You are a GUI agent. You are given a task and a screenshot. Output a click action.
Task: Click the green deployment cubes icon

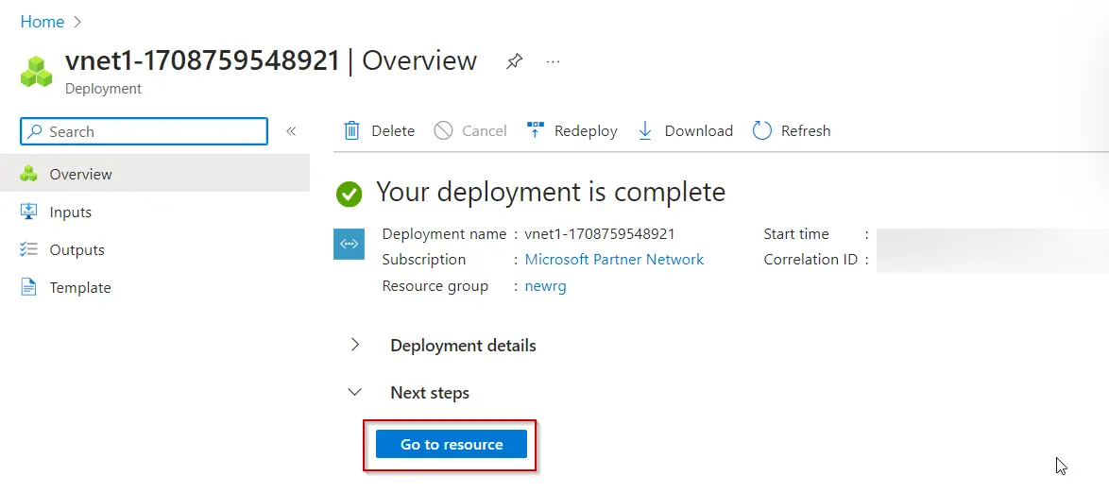(x=37, y=72)
